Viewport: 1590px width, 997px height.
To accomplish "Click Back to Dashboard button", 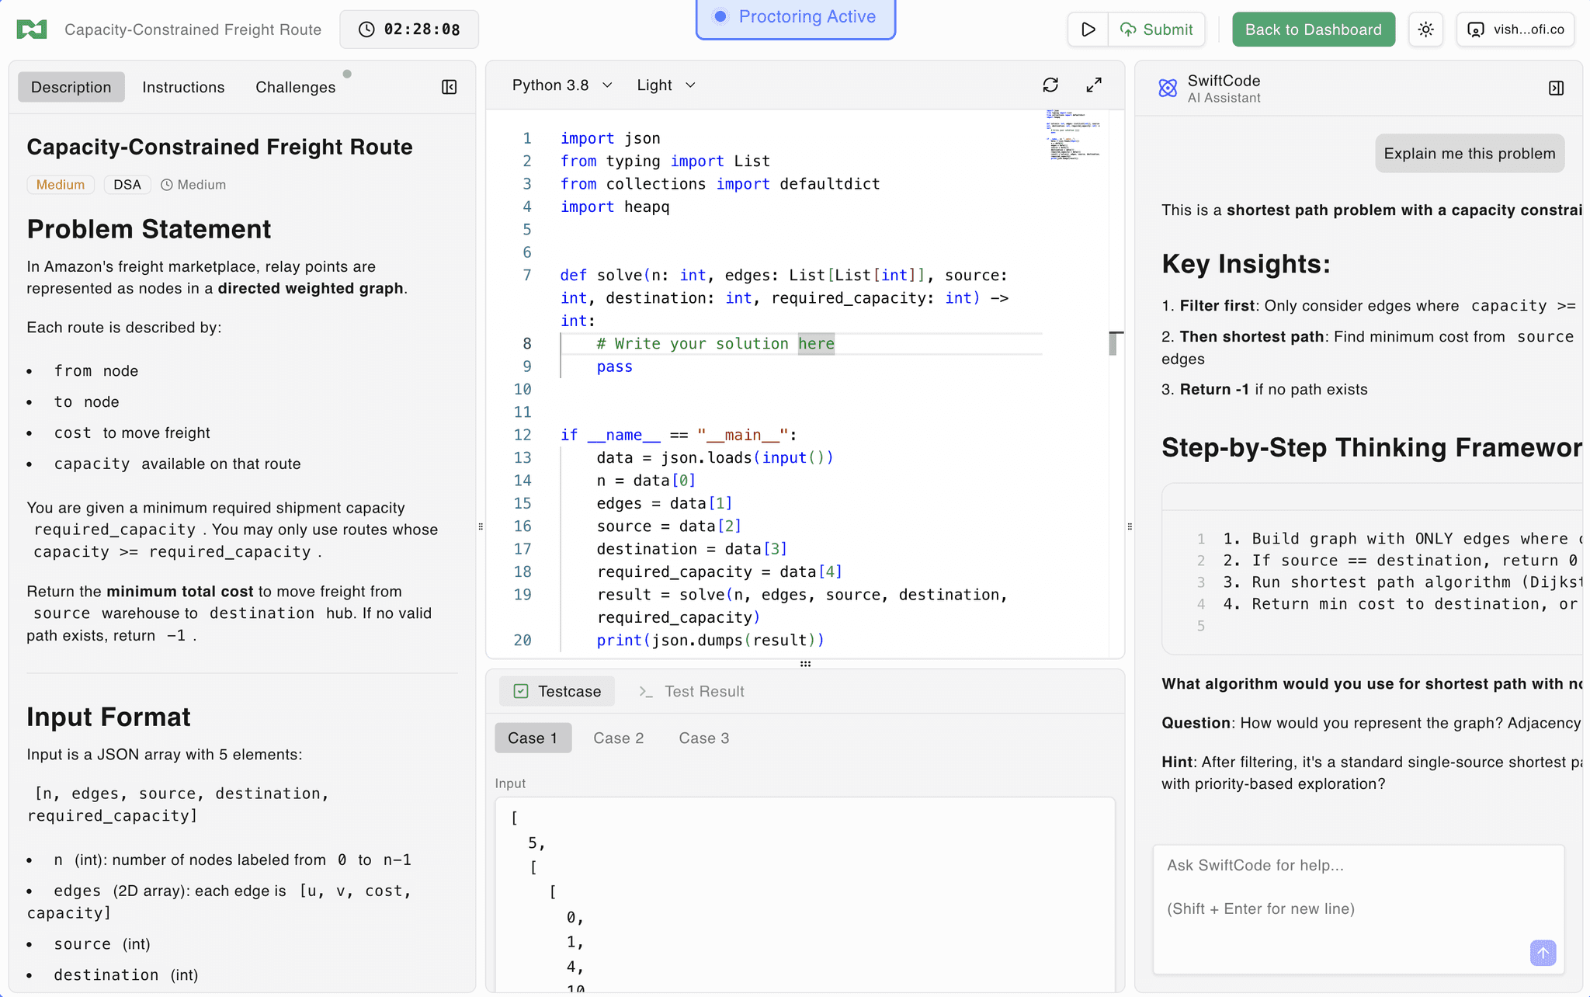I will pos(1314,30).
